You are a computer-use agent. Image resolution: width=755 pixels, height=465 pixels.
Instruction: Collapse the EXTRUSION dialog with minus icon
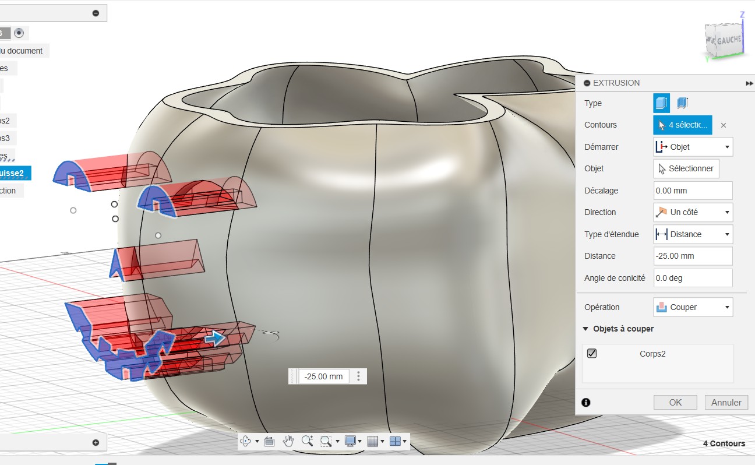pyautogui.click(x=587, y=83)
